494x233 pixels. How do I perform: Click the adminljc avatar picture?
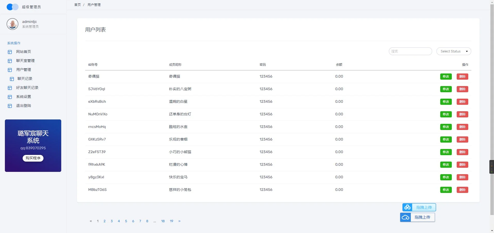12,24
